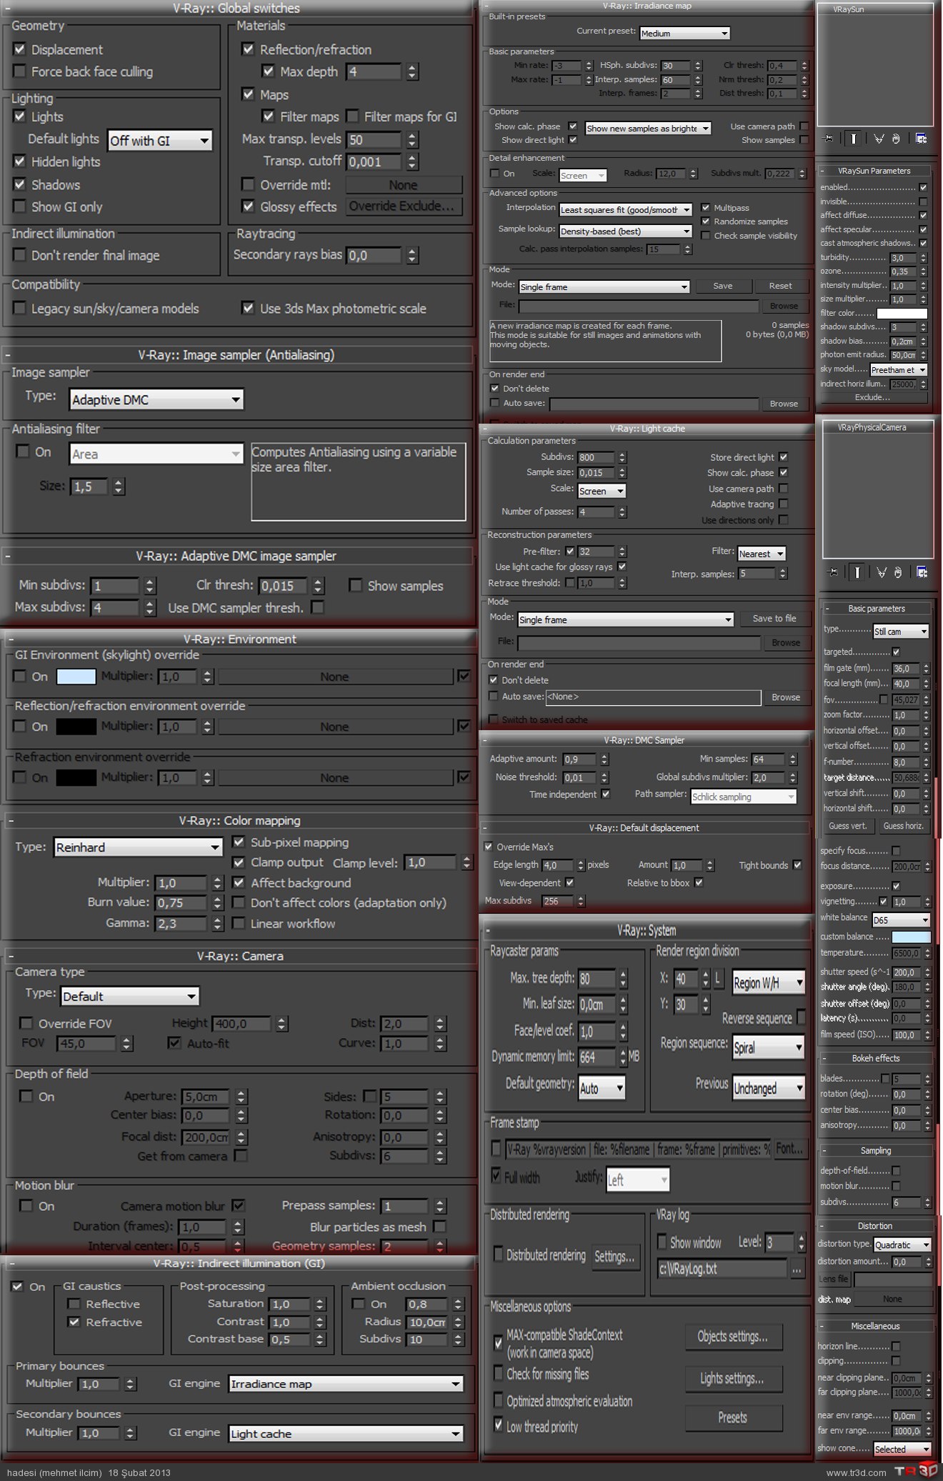
Task: Collapse V-Ray:: Color mapping rollout header
Action: (x=239, y=821)
